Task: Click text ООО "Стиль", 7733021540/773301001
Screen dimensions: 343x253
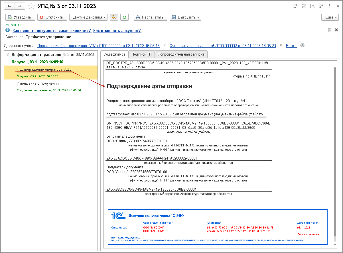Action: [137, 141]
